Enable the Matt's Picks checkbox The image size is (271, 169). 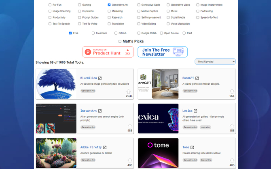(120, 42)
